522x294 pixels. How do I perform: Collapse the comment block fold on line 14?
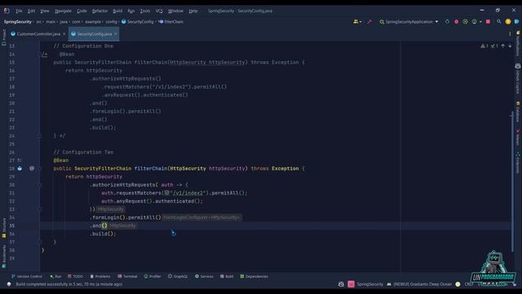[40, 55]
